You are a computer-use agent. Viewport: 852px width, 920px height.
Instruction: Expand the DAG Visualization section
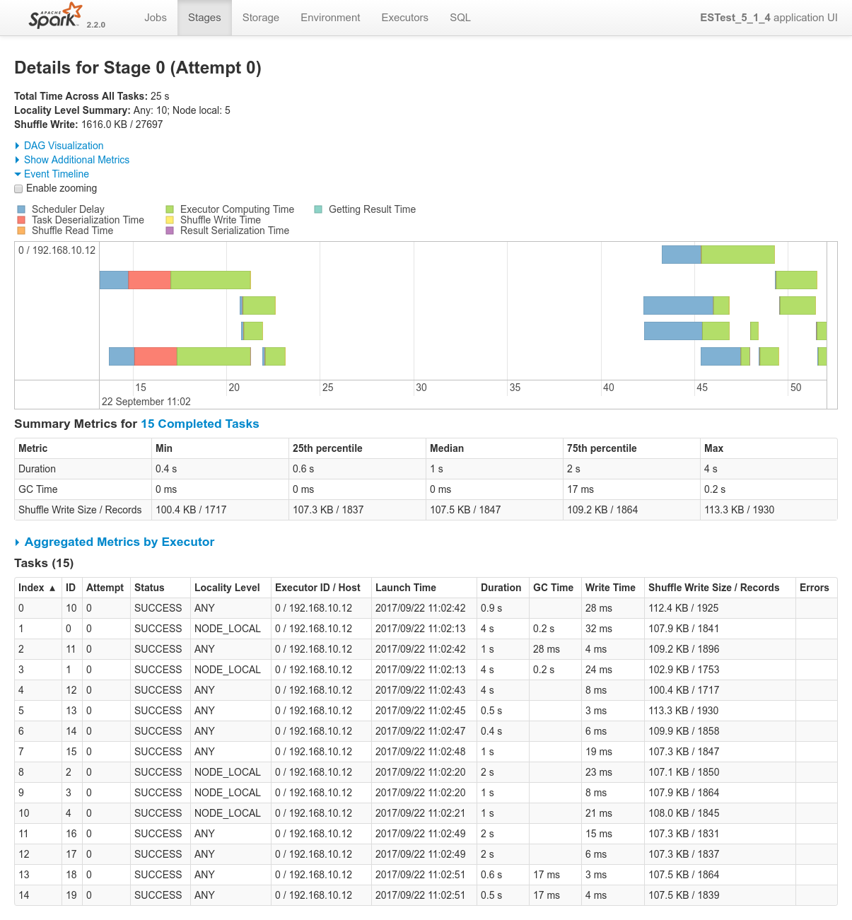63,146
